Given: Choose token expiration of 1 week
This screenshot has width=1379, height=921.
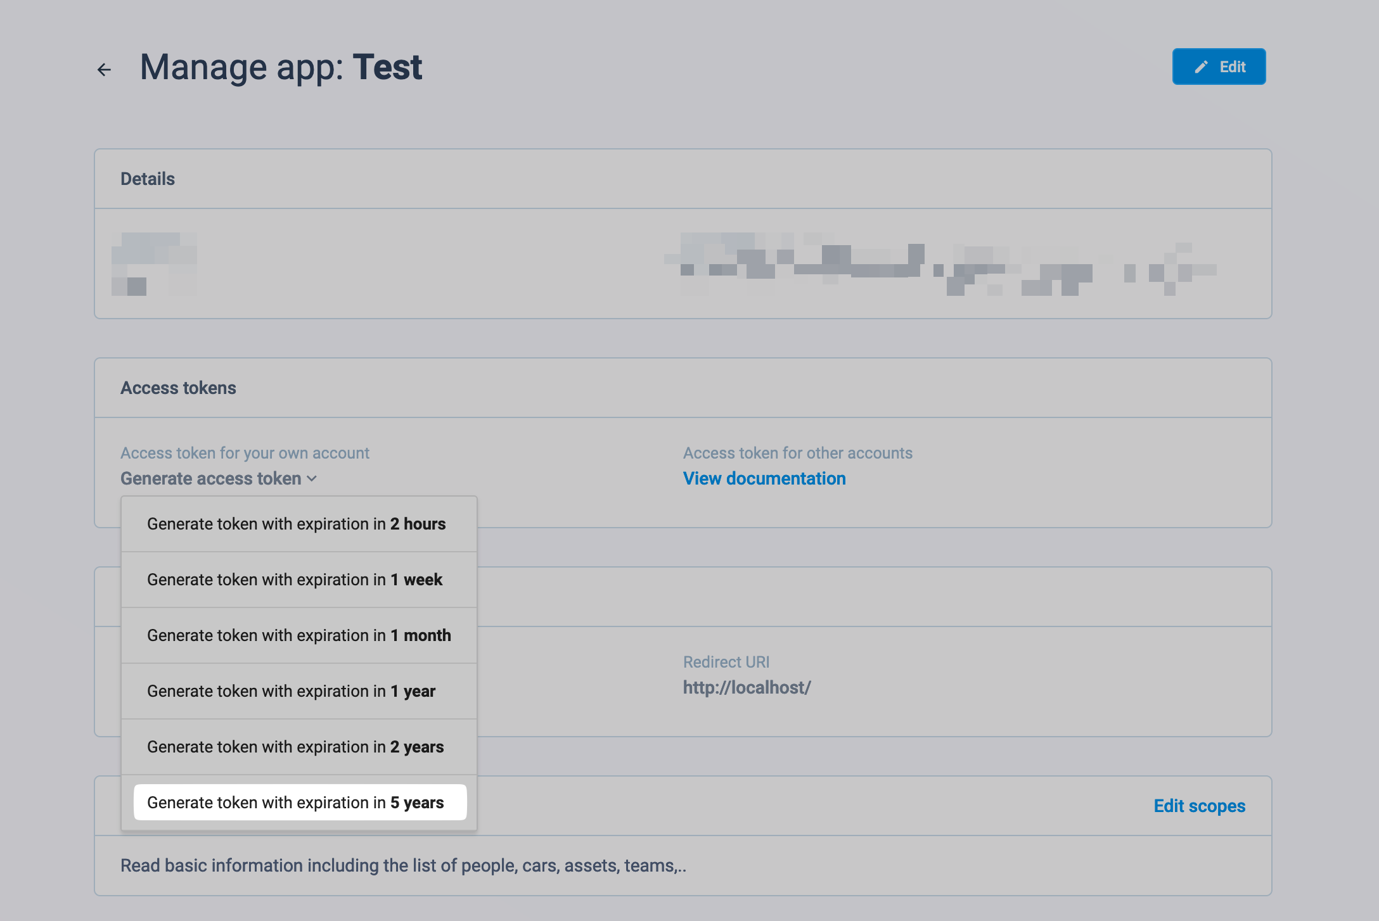Looking at the screenshot, I should point(295,580).
